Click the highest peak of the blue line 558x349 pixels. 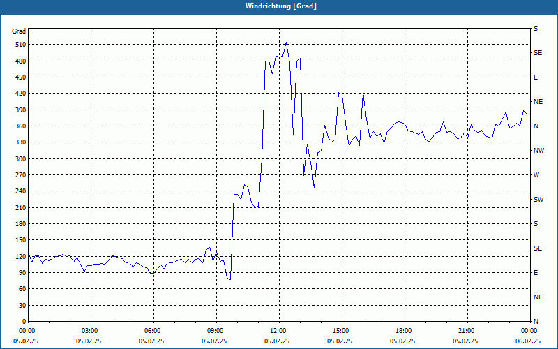(x=286, y=43)
